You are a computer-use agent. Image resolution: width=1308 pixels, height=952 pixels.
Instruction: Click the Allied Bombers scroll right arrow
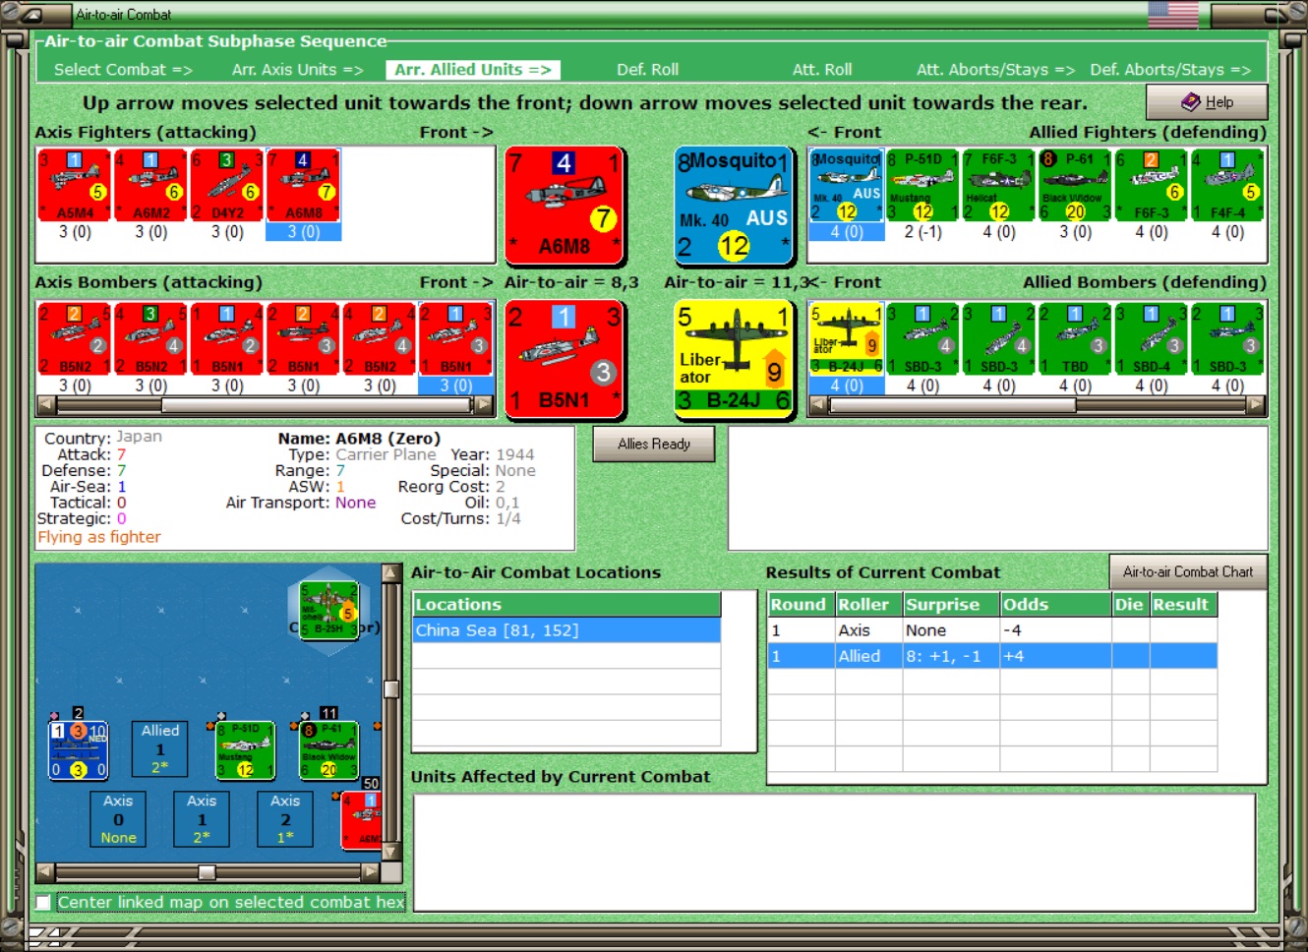pyautogui.click(x=1256, y=404)
